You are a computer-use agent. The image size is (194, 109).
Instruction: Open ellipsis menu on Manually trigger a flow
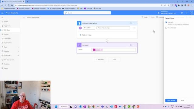pos(135,23)
